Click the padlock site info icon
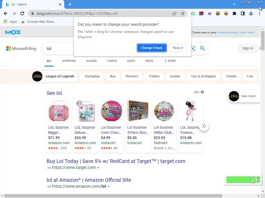 point(33,13)
